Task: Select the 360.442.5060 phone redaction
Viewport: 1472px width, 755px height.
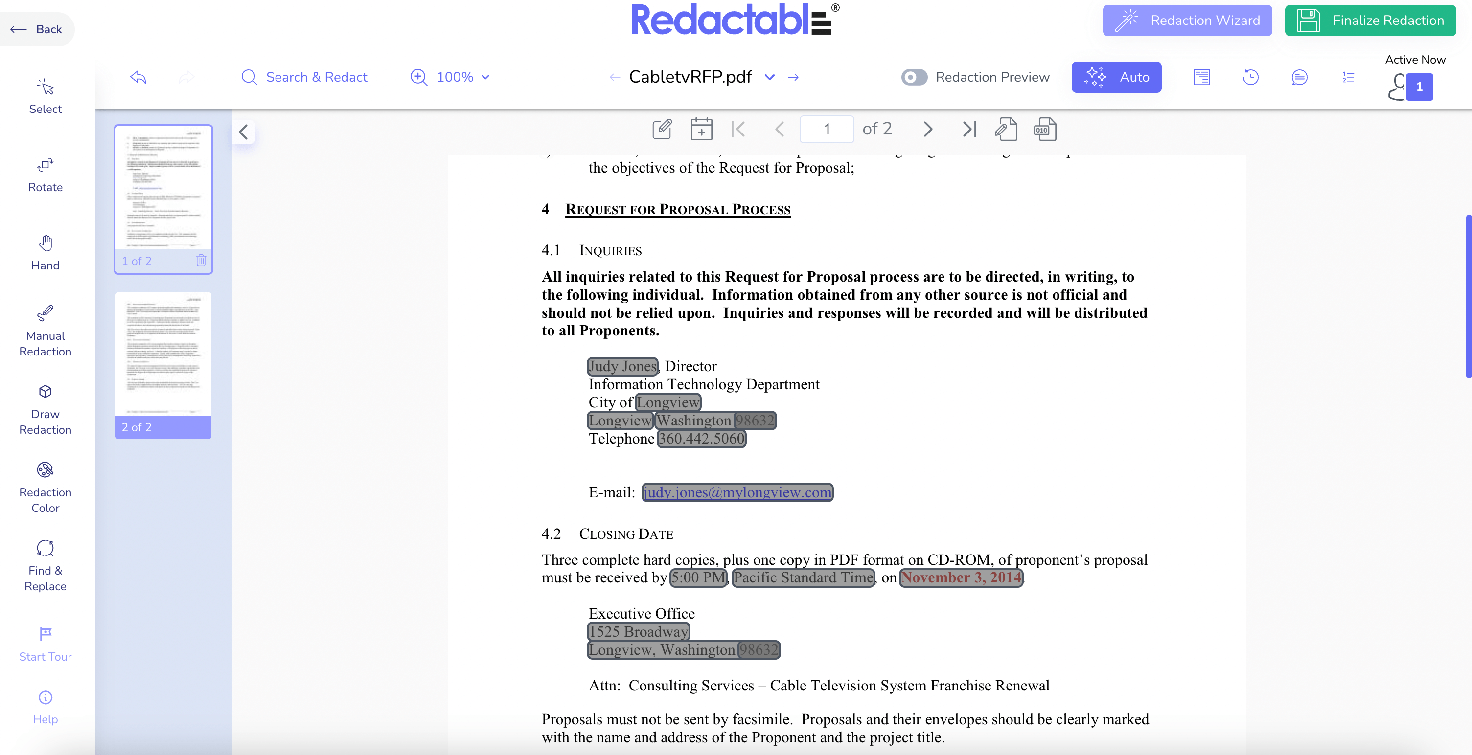Action: (x=701, y=439)
